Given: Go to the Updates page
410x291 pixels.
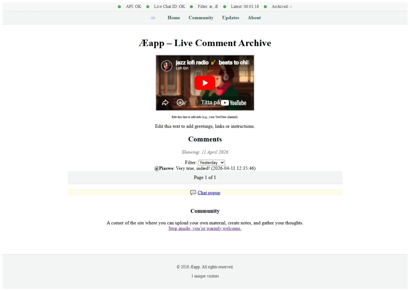Looking at the screenshot, I should click(230, 18).
